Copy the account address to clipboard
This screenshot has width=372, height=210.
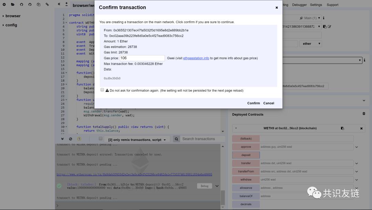coord(325,27)
